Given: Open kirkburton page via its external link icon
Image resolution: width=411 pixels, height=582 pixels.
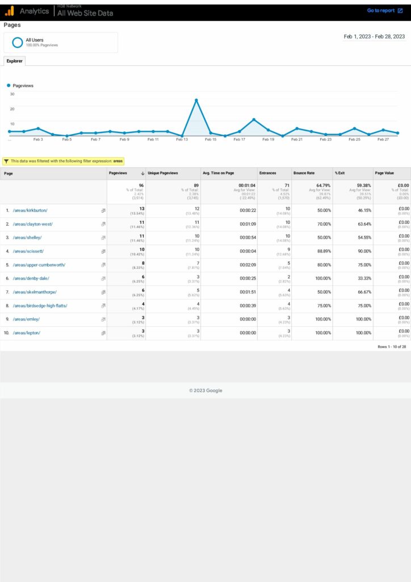Looking at the screenshot, I should pos(103,210).
